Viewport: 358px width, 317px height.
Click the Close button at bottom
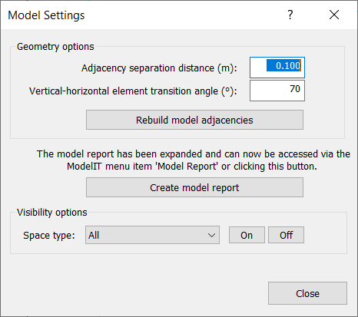[307, 293]
